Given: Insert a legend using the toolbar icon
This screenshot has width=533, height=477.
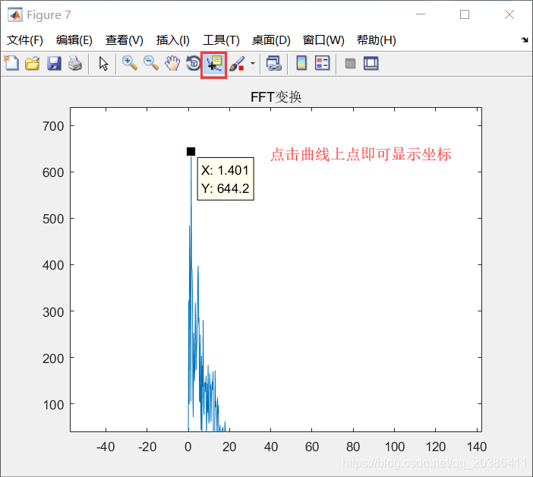Looking at the screenshot, I should 322,63.
